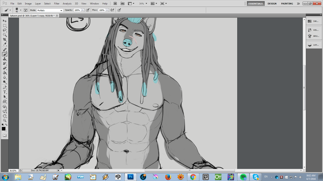
Task: Open the History panel icon
Action: click(x=314, y=30)
